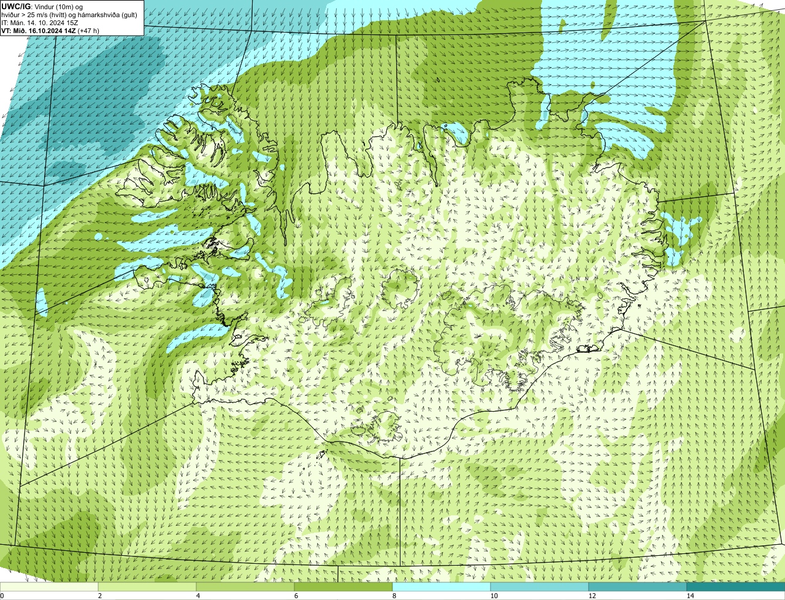Click the scale label "12"
Screen dimensions: 785x600
(592, 596)
